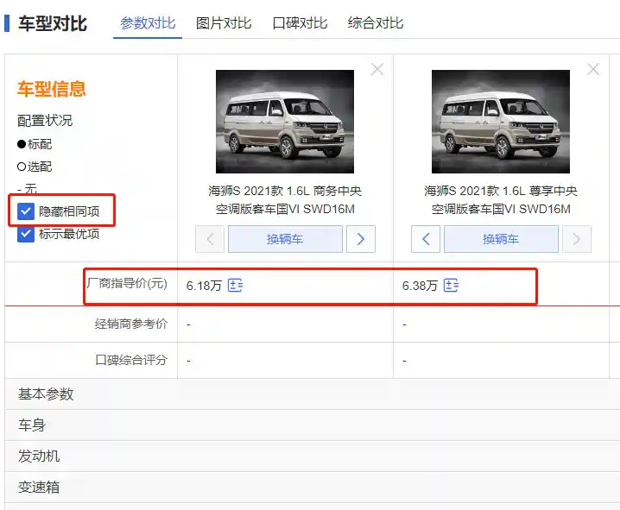
Task: Switch to the 口碑对比 tab
Action: 300,23
